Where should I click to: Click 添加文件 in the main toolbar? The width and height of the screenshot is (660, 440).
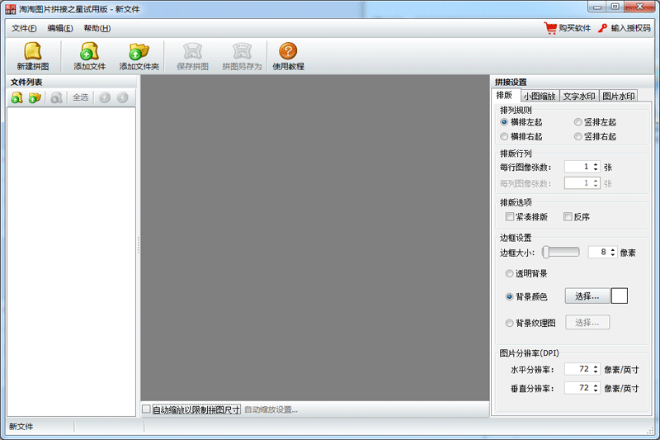pos(89,56)
